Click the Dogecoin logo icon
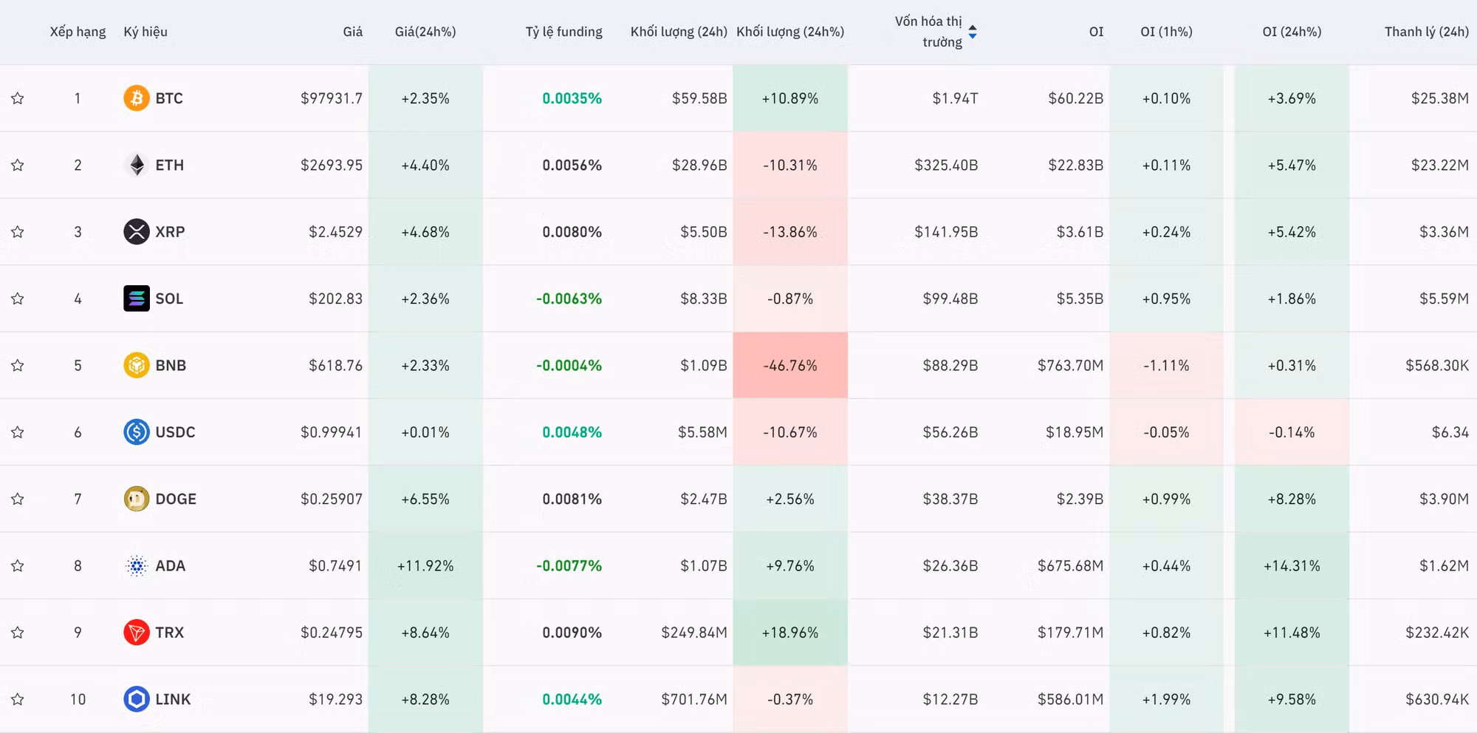The image size is (1477, 733). tap(137, 499)
